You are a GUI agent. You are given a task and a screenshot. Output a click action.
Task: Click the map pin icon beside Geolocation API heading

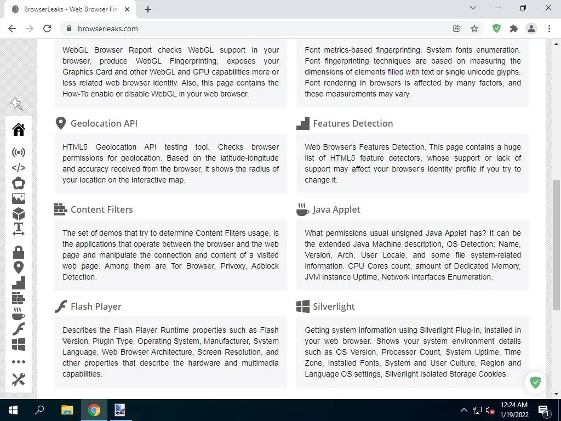point(61,123)
